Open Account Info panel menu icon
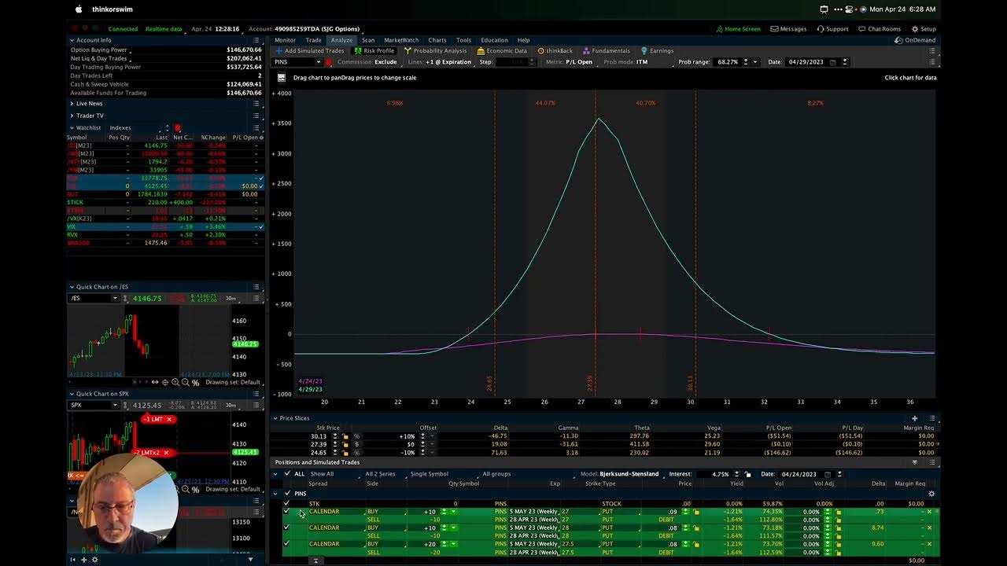1007x566 pixels. coord(256,40)
